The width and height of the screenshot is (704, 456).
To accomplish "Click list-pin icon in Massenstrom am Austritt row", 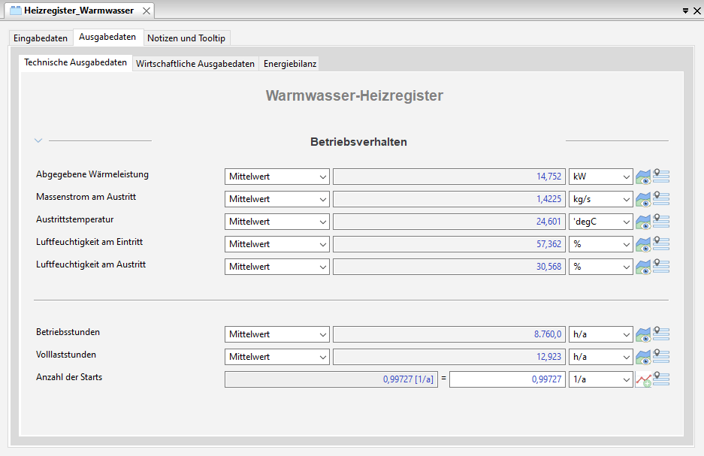I will coord(661,198).
